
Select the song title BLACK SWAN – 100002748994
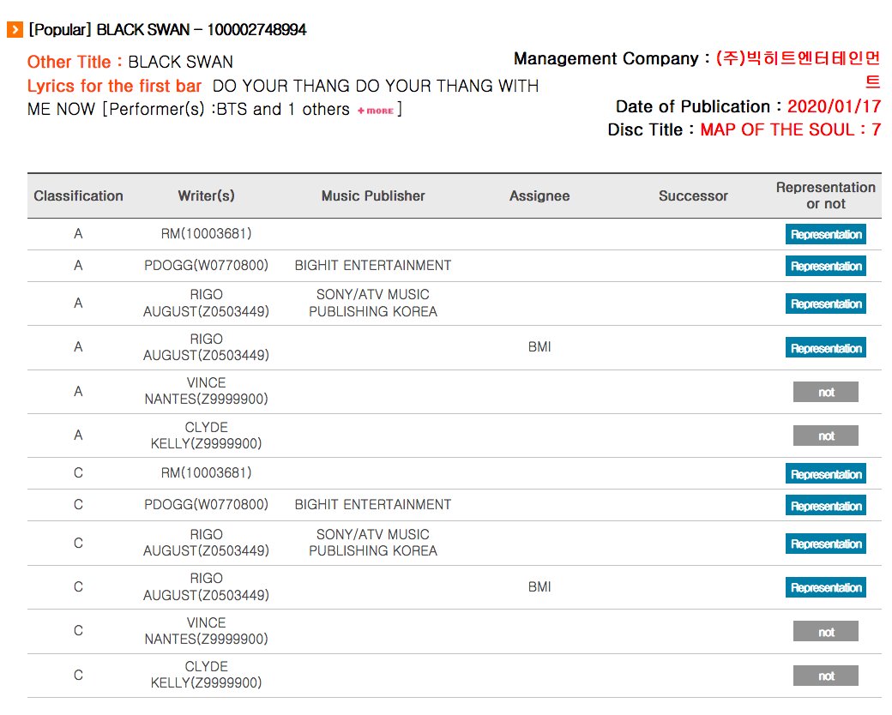[202, 30]
